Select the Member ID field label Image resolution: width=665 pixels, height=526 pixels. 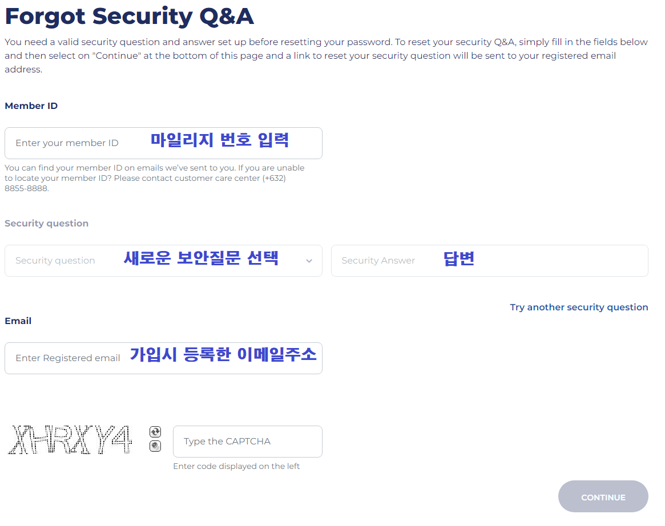31,106
